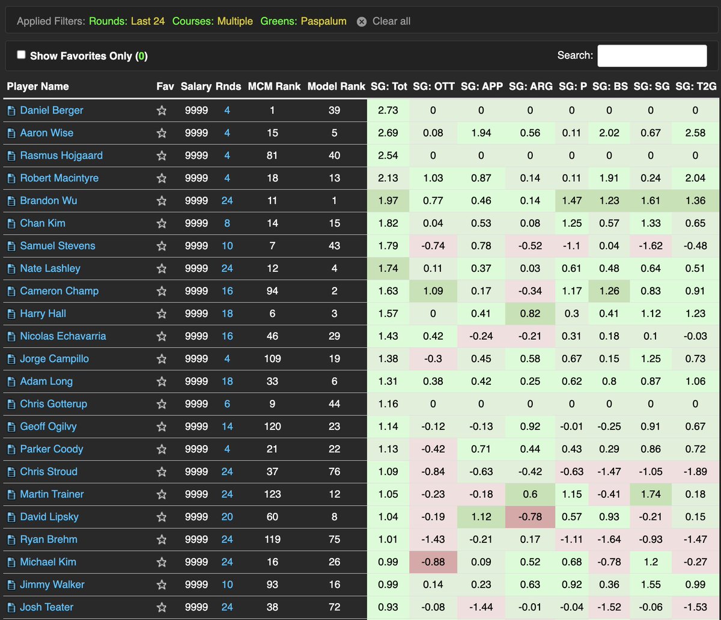Star Aaron Wise as a favorite
This screenshot has width=721, height=620.
pyautogui.click(x=161, y=133)
